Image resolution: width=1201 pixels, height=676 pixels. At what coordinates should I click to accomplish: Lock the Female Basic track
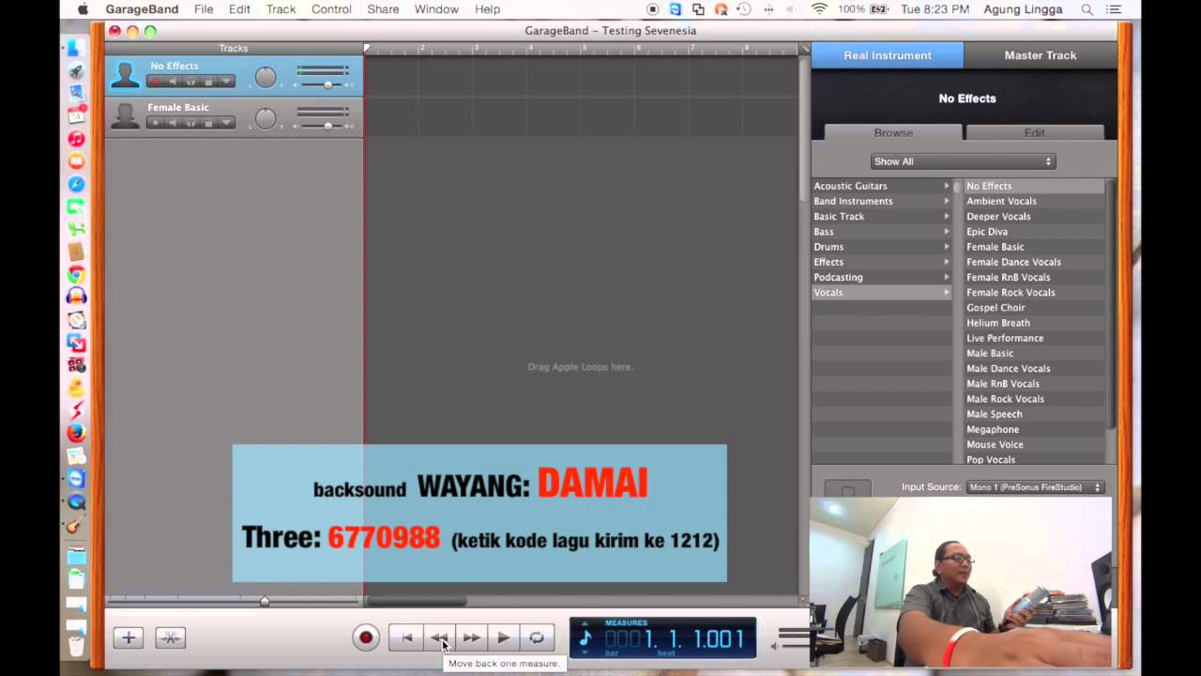click(x=208, y=123)
